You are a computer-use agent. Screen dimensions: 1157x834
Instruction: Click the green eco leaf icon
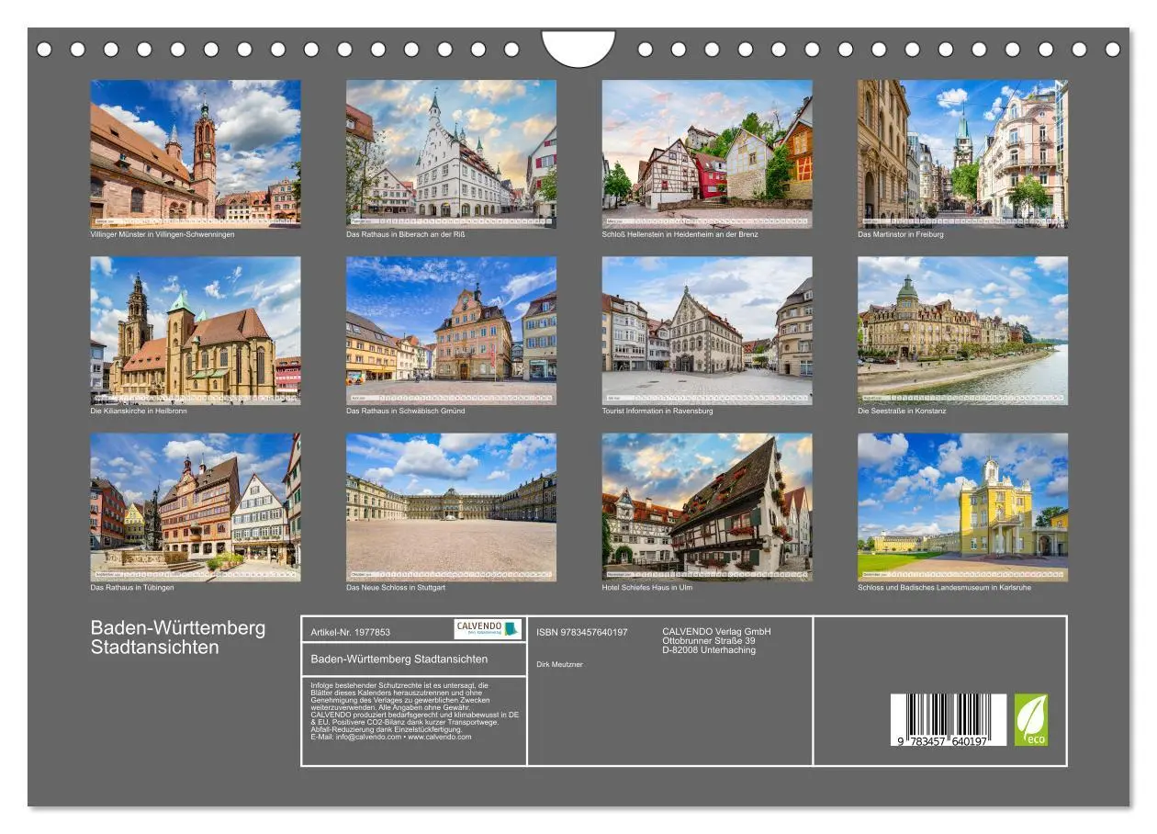(1031, 719)
